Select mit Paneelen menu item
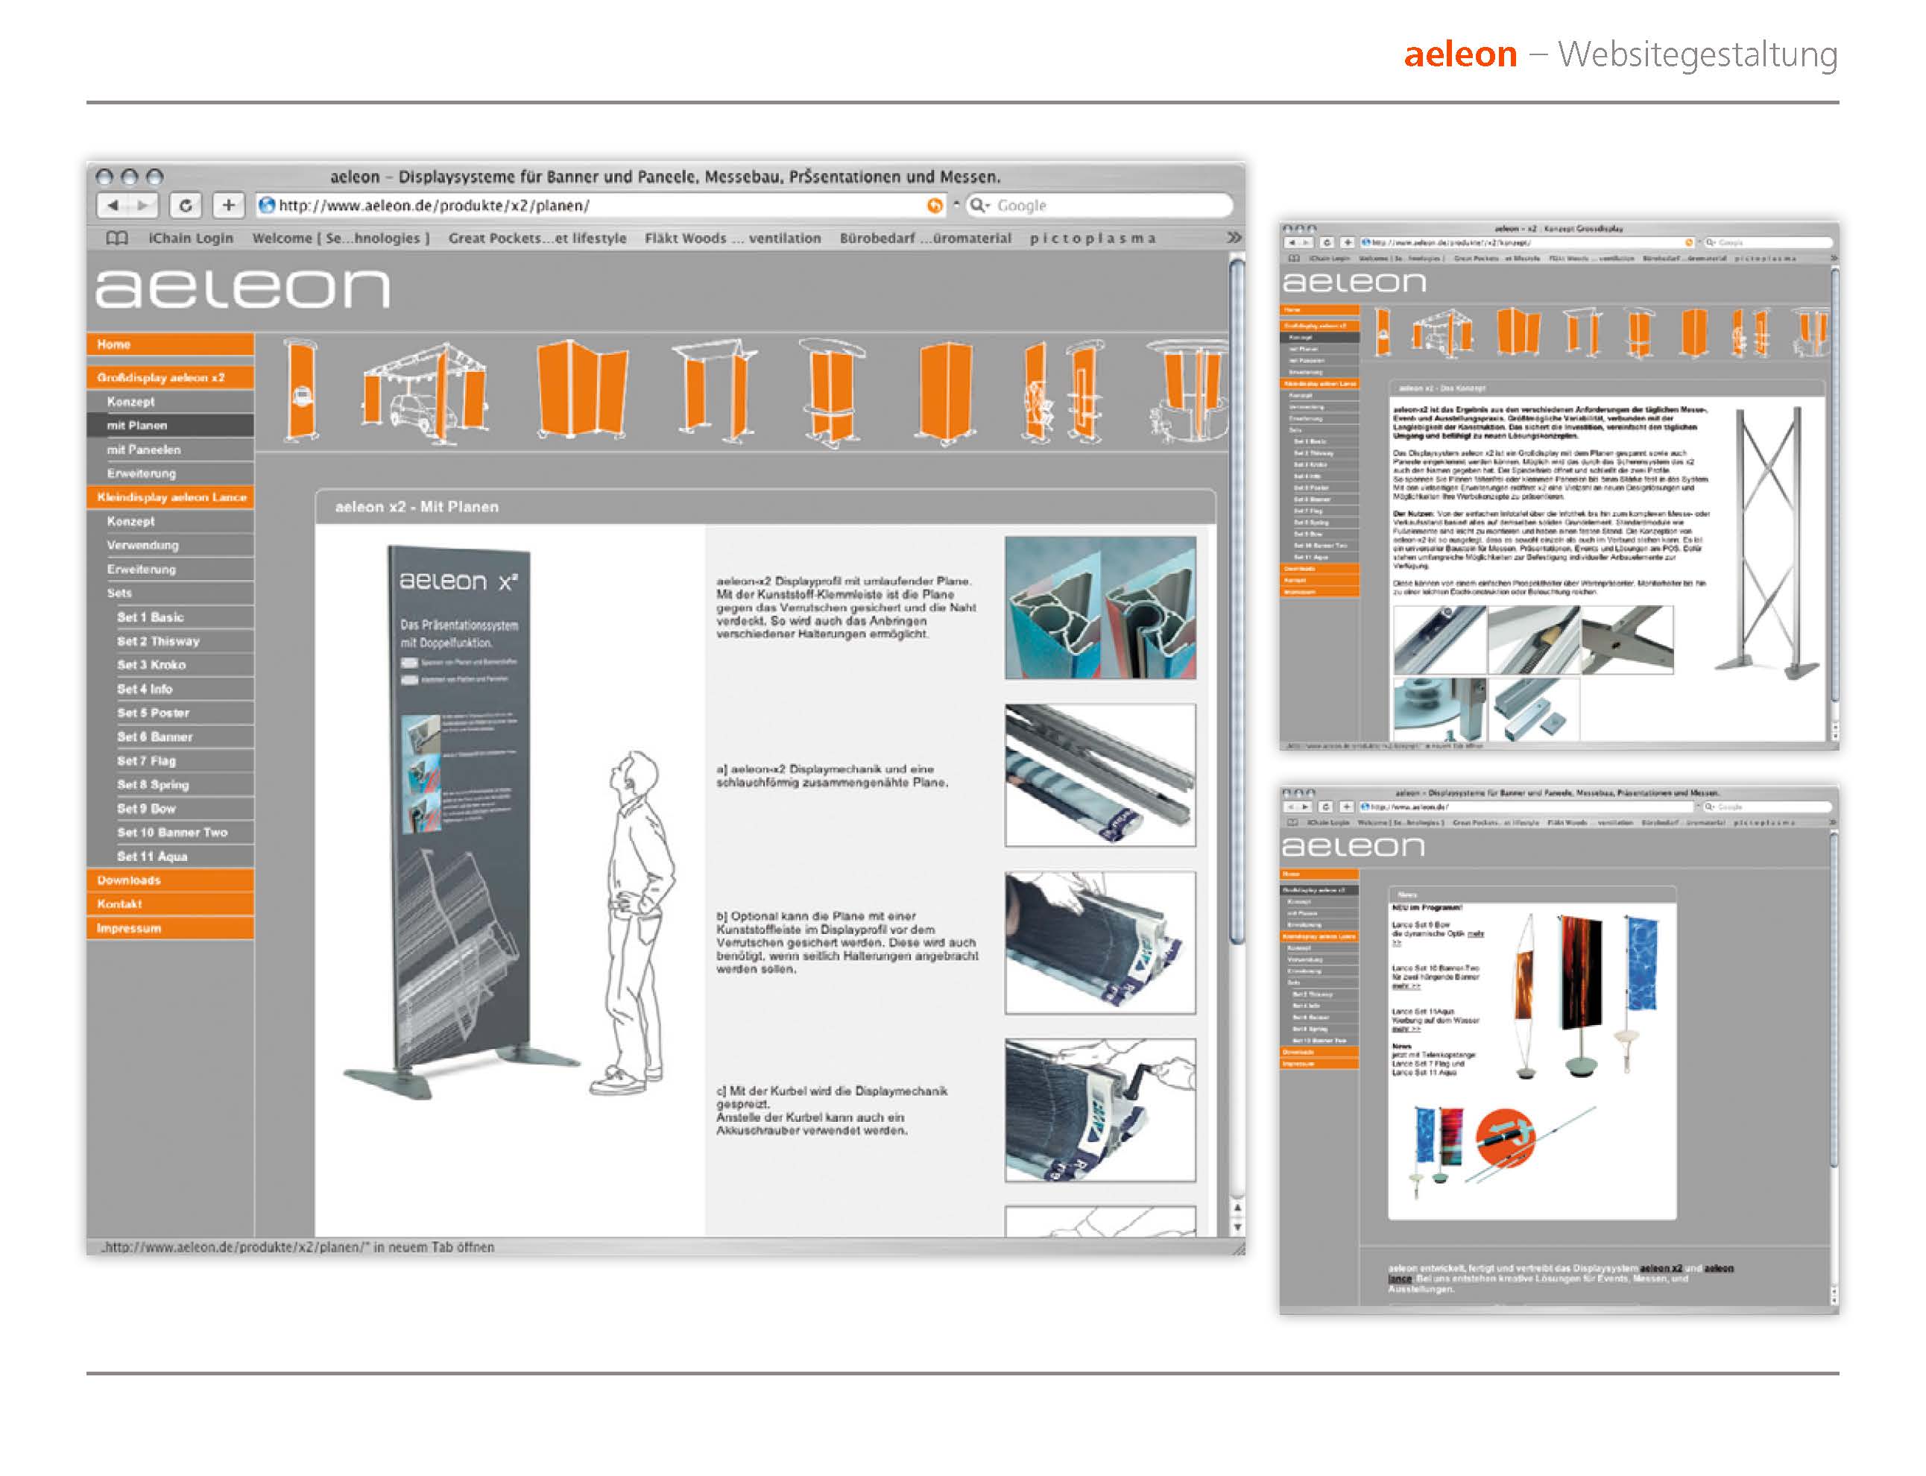Image resolution: width=1926 pixels, height=1476 pixels. pyautogui.click(x=171, y=449)
